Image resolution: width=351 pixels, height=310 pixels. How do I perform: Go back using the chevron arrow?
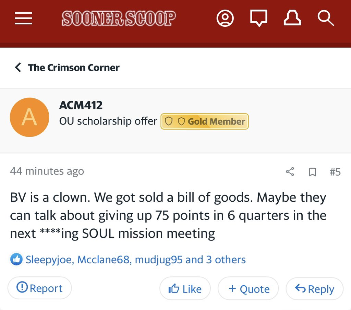(18, 68)
